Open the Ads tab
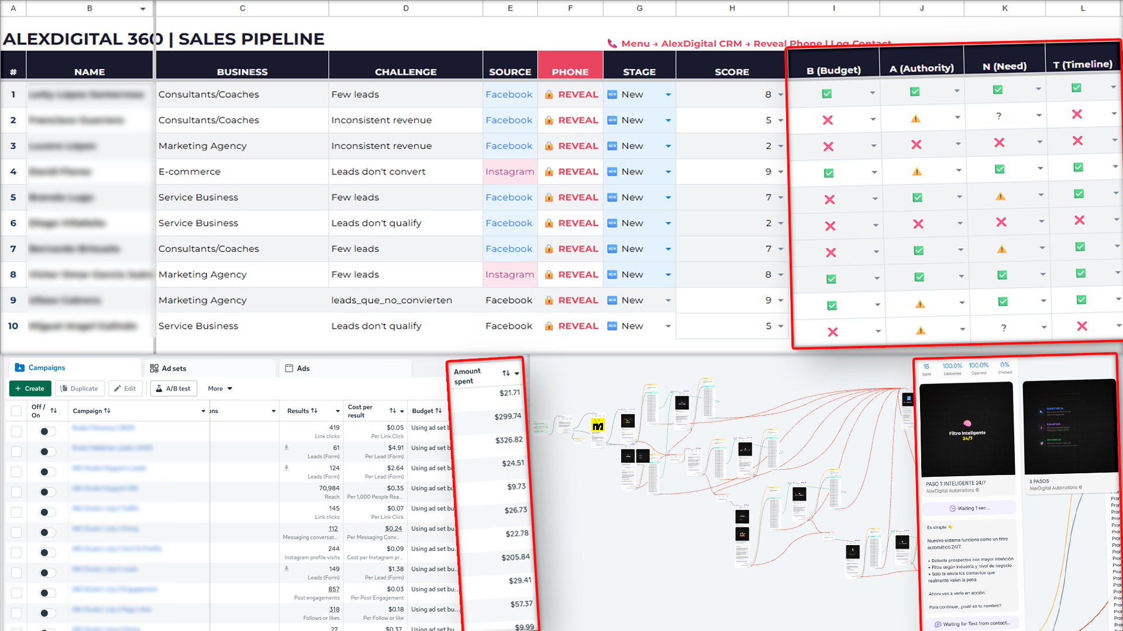This screenshot has height=631, width=1123. point(297,368)
